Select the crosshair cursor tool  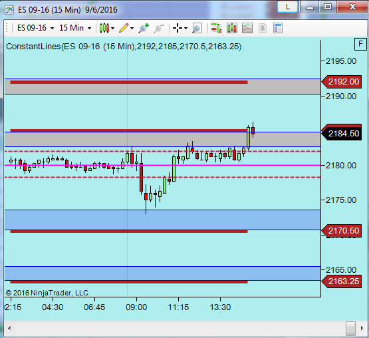point(178,28)
